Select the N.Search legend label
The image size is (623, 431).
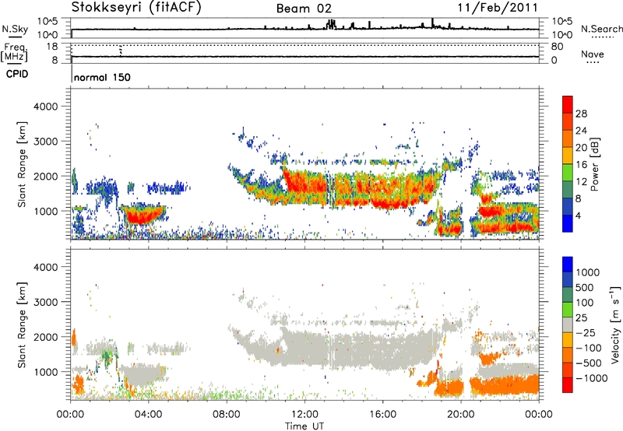coord(602,29)
